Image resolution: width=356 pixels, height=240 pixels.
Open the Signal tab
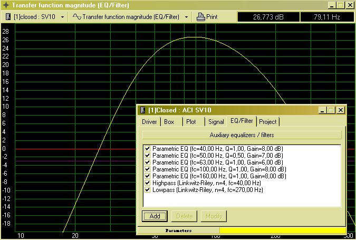(x=216, y=122)
